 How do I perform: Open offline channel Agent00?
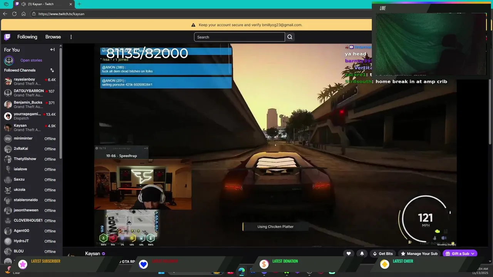pyautogui.click(x=30, y=231)
